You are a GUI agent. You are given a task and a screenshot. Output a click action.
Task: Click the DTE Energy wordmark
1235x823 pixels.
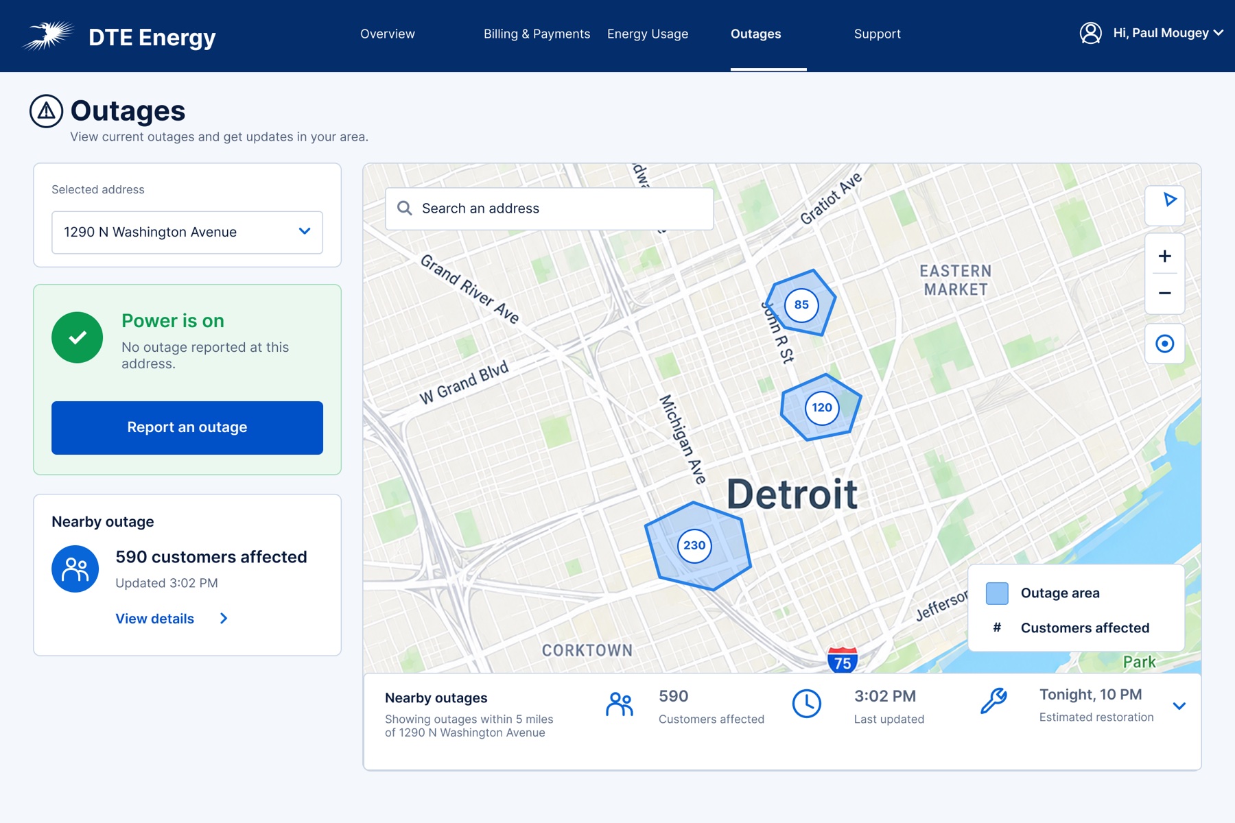coord(152,37)
